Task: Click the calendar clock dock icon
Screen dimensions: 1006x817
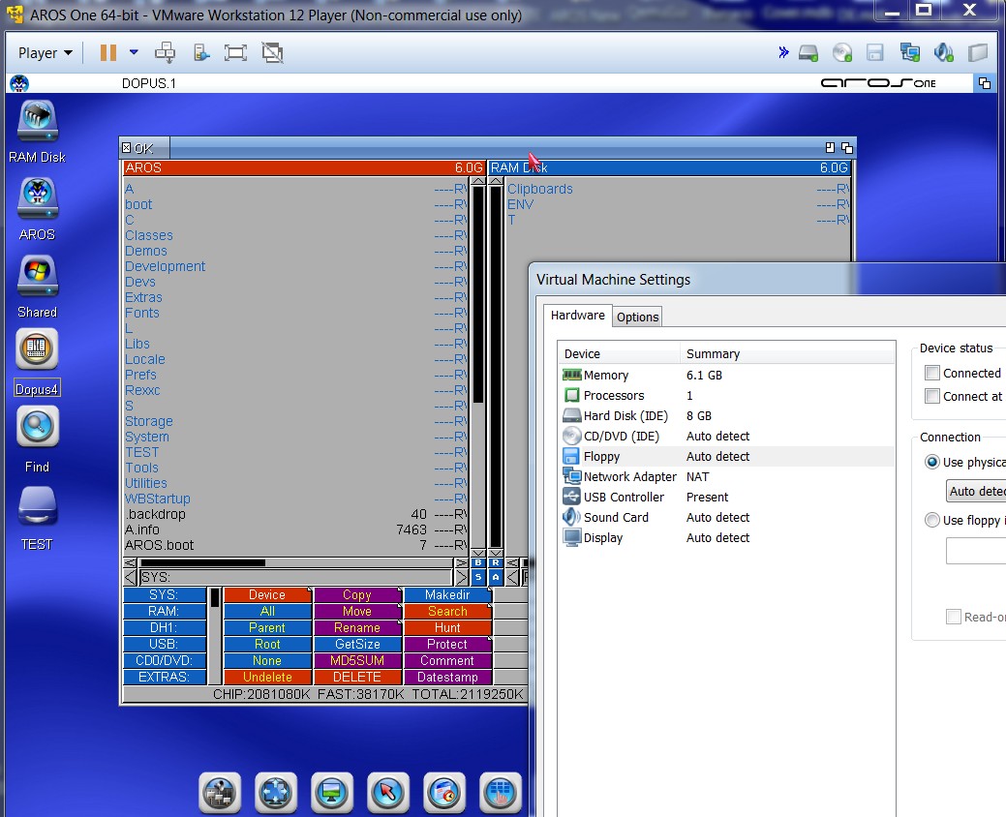Action: [x=443, y=793]
